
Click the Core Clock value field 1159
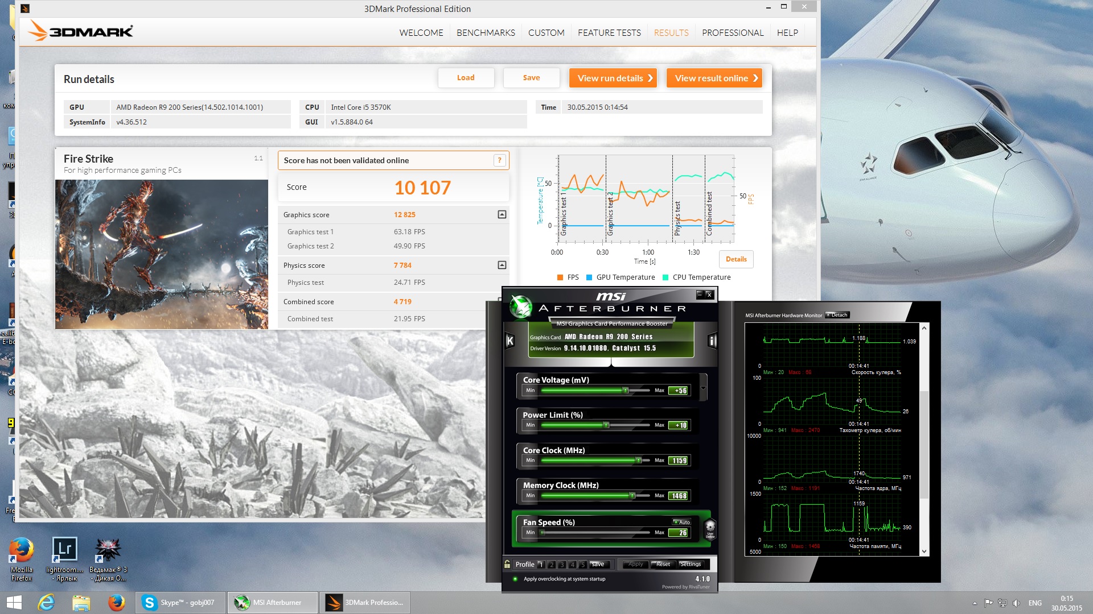[679, 460]
